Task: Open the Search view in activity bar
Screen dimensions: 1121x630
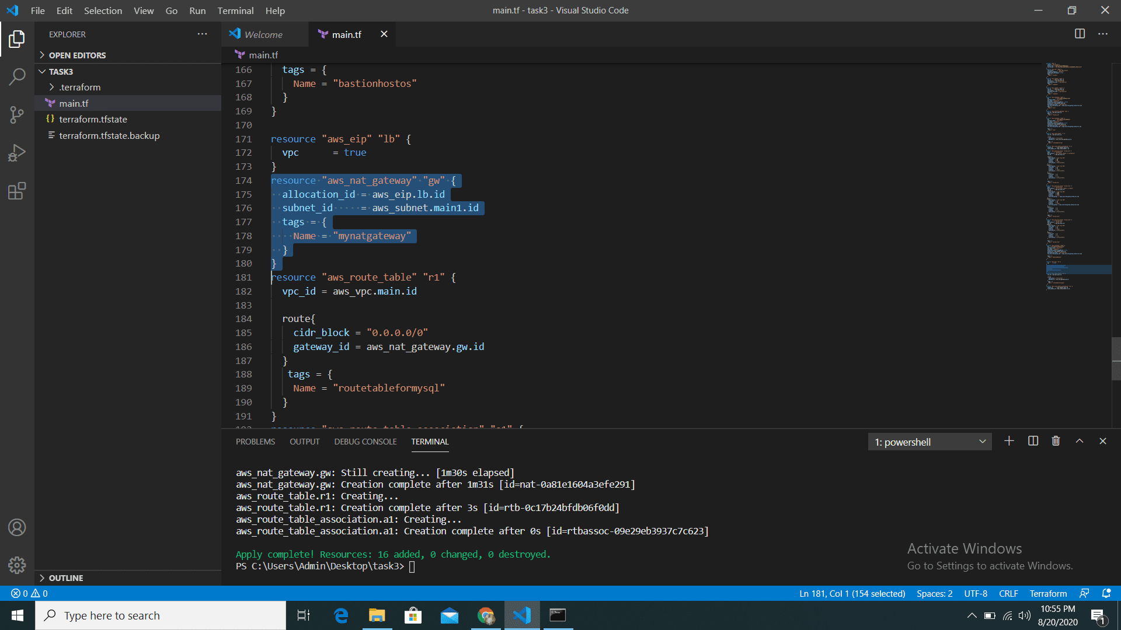Action: 17,76
